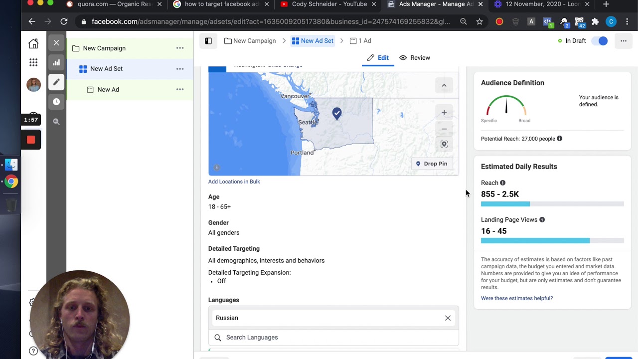Open the Chrome profile avatar C
The height and width of the screenshot is (359, 638).
click(x=611, y=22)
